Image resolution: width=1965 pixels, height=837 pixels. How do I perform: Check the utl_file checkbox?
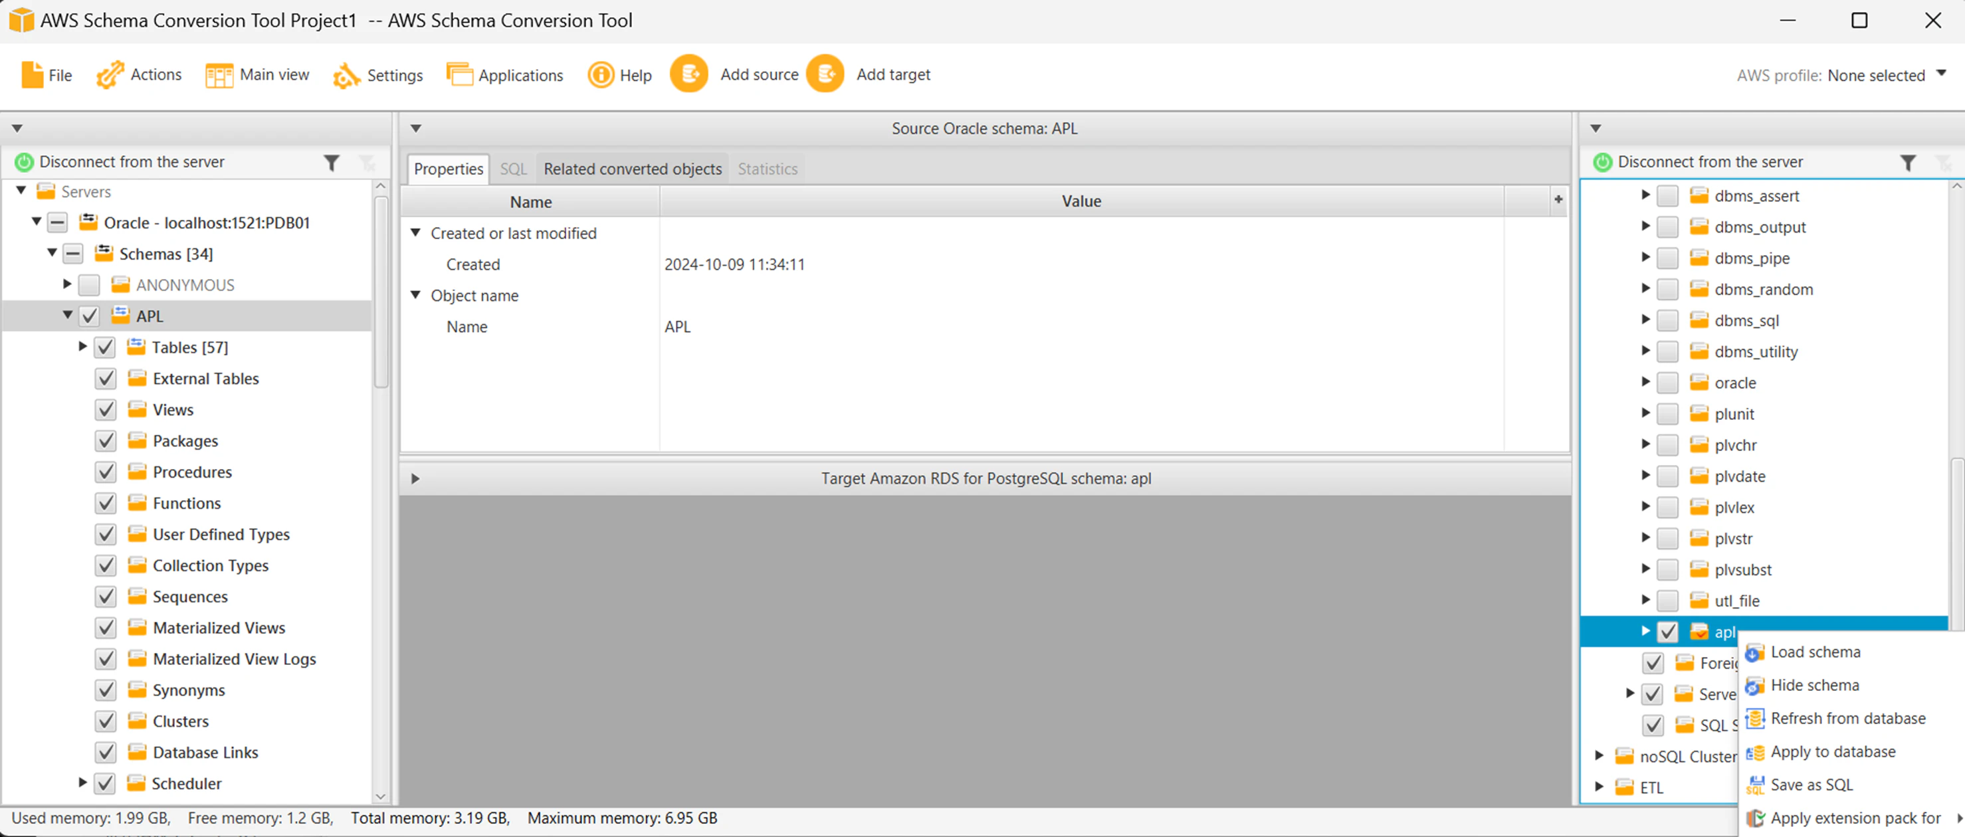1667,601
